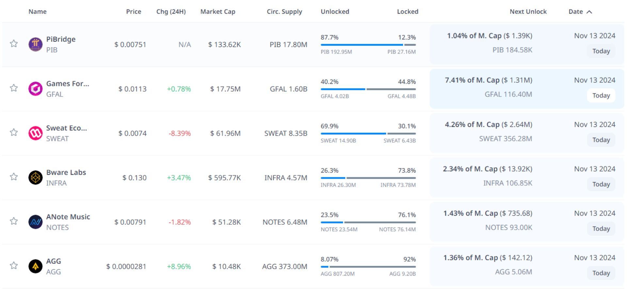The image size is (627, 289).
Task: Toggle the watchlist star beside AGG
Action: point(14,266)
